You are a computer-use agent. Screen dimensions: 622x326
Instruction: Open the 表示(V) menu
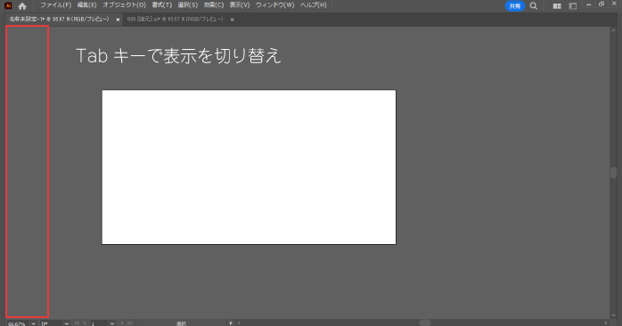240,5
